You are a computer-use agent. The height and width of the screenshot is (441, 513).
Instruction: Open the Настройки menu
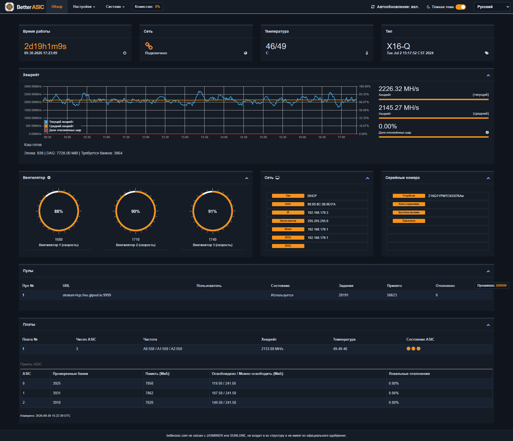84,7
